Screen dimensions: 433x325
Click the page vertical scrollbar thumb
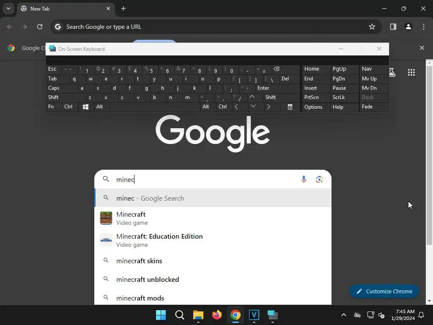(429, 155)
